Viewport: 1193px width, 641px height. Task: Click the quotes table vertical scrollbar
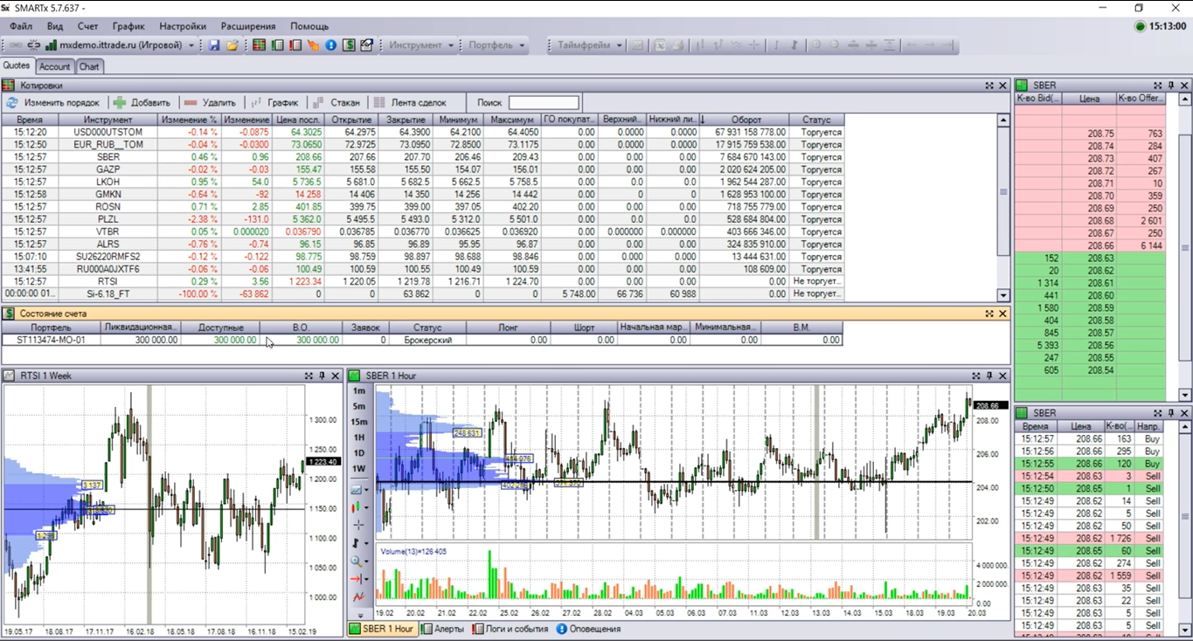coord(1003,207)
